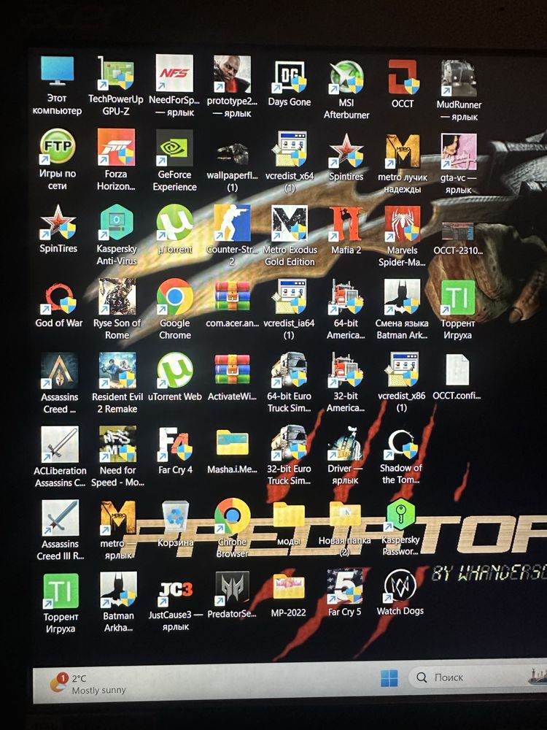Screen dimensions: 547x730
Task: Select the NeedForSpeed NFS shortcut icon
Action: click(x=174, y=73)
